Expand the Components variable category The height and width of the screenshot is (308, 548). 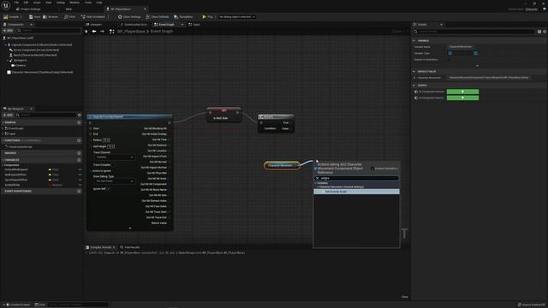coord(3,165)
